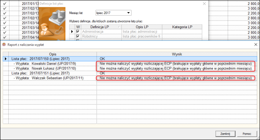The image size is (260, 140).
Task: Click the OK result of list 2017/07/151
Action: 102,73
